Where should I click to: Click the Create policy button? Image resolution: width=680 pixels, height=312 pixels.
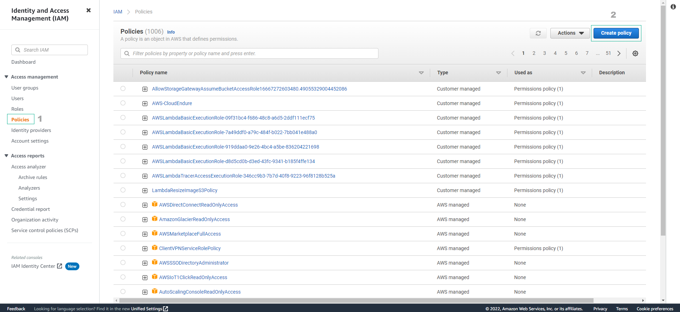tap(616, 33)
